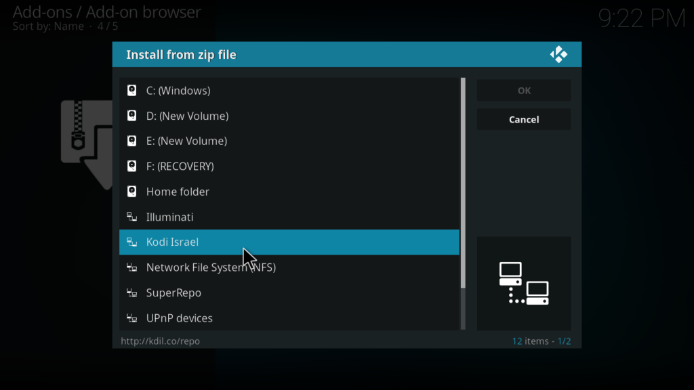Click the zip install icon behind dialog
The height and width of the screenshot is (390, 694).
pyautogui.click(x=87, y=145)
